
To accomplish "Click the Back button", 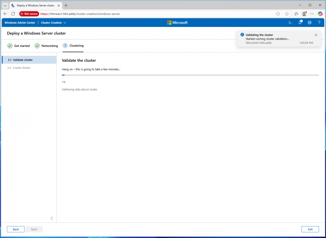I will (16, 229).
